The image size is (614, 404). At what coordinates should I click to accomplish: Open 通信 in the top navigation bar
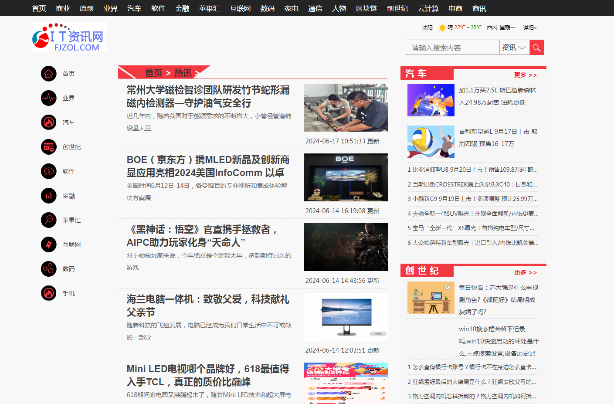tap(315, 8)
